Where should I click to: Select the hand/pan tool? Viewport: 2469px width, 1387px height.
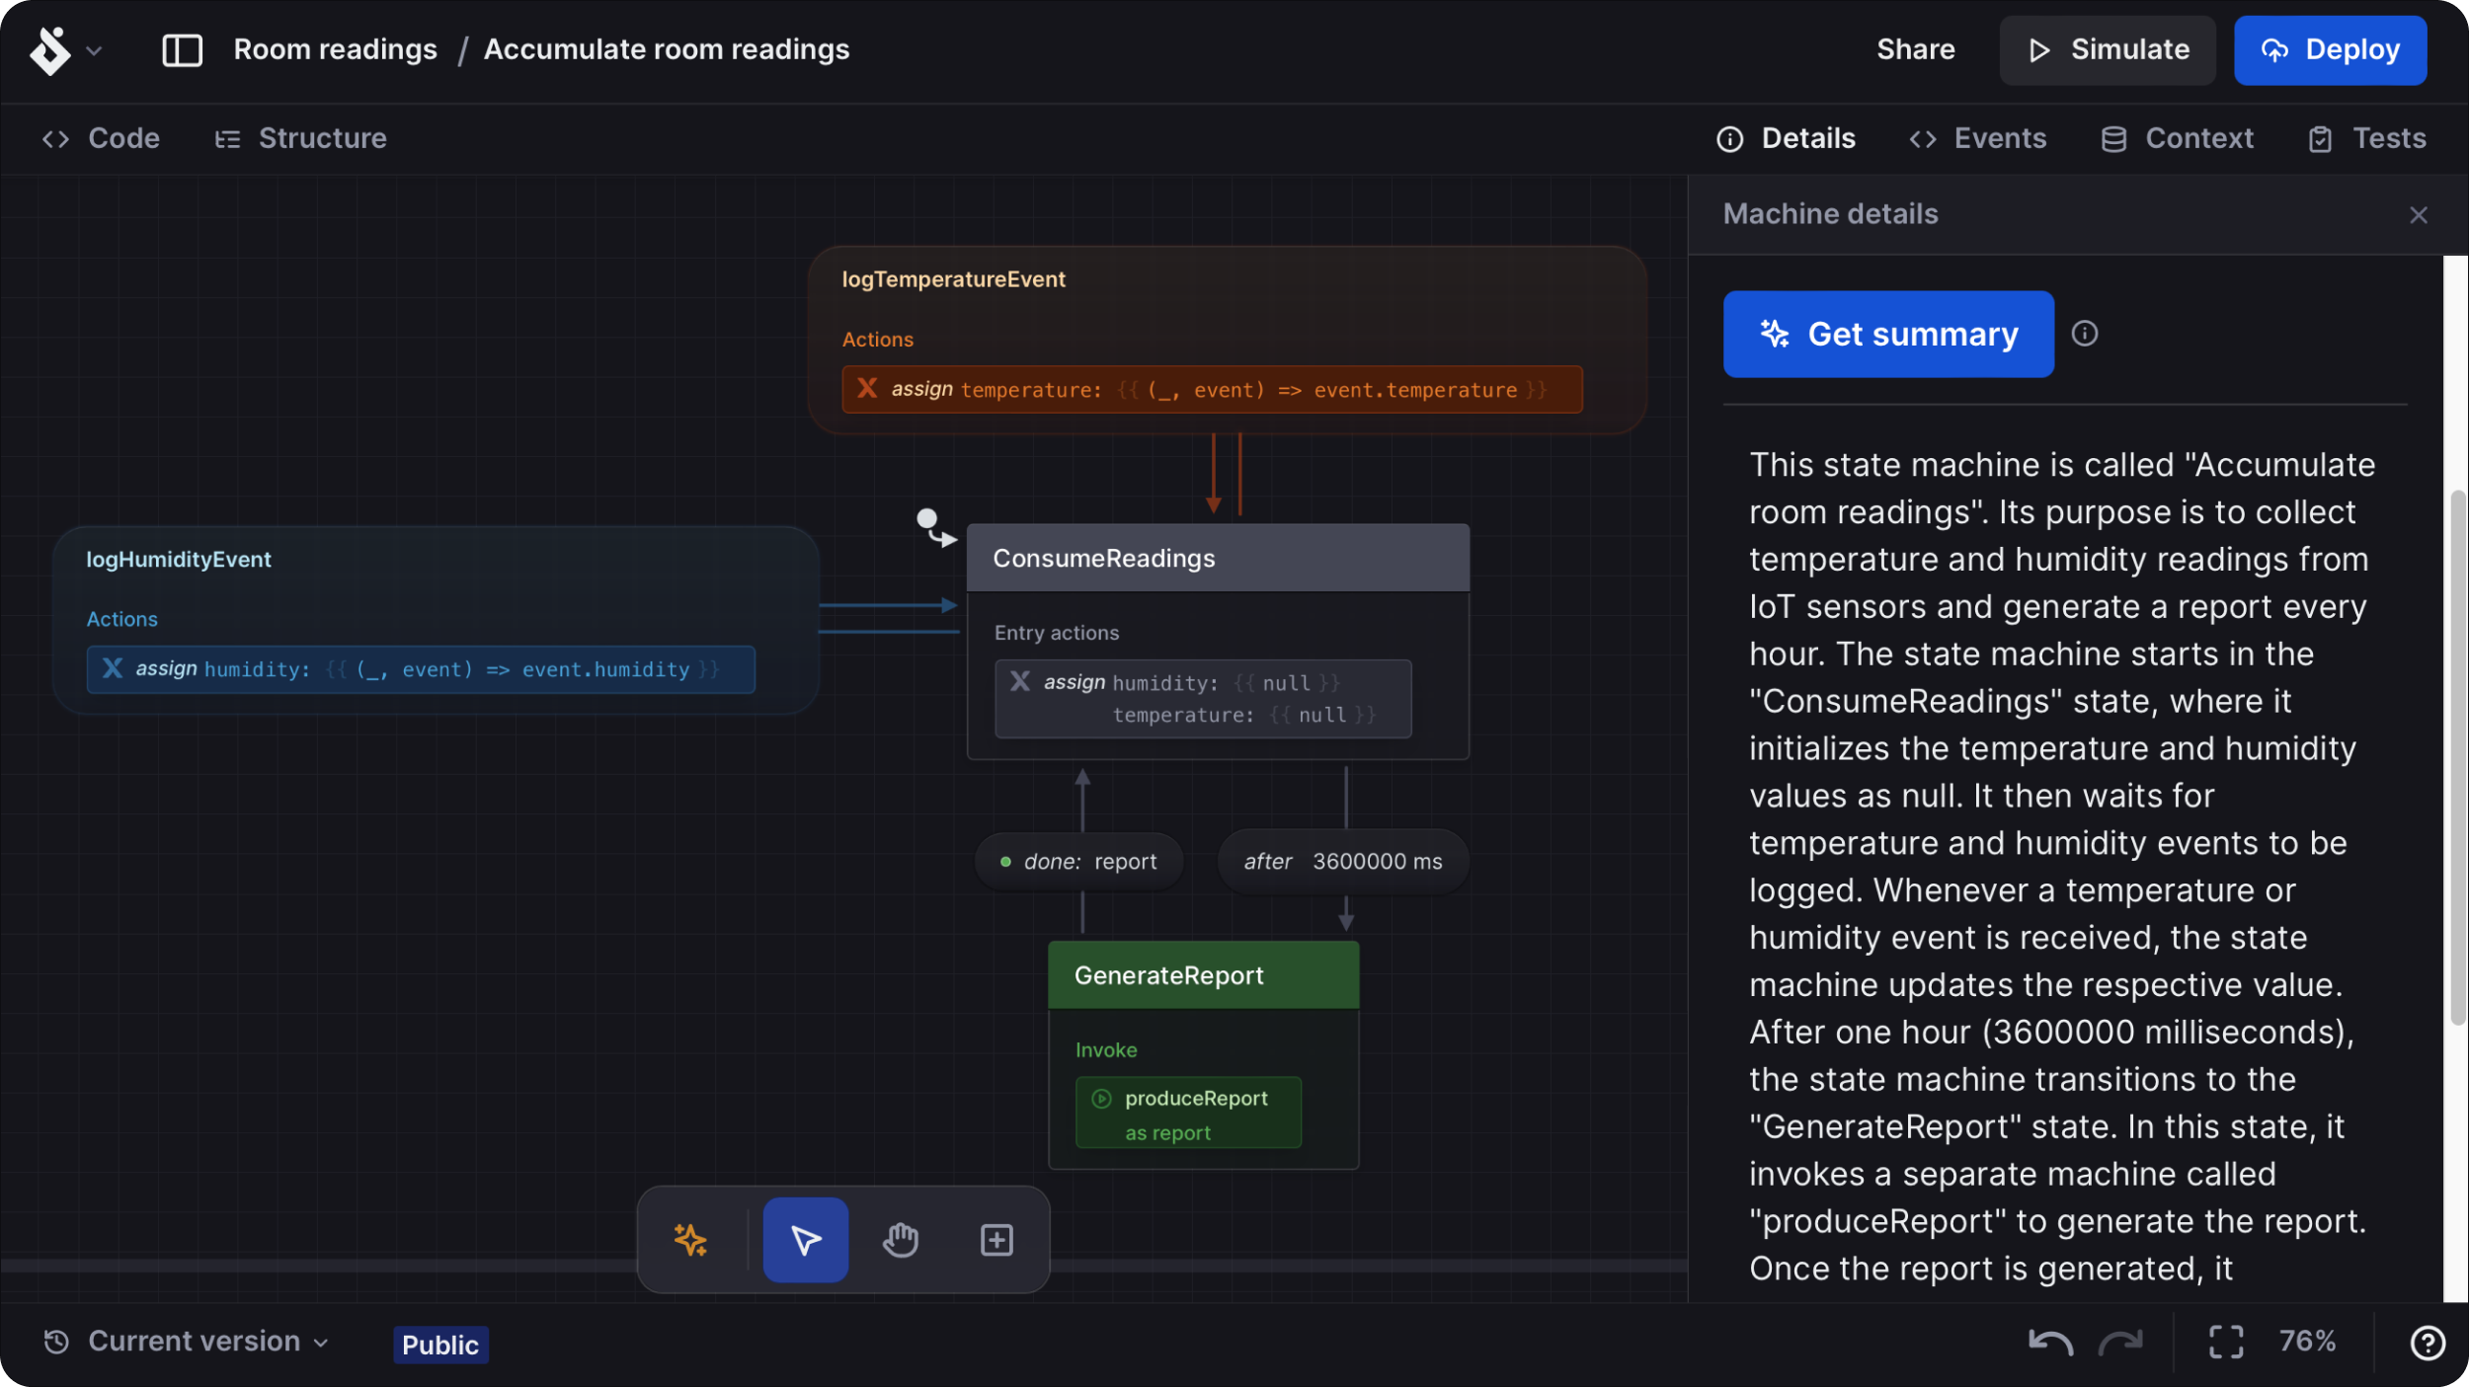tap(901, 1240)
